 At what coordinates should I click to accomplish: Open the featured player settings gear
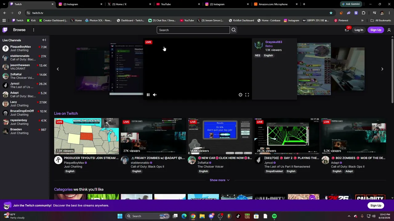[x=240, y=95]
